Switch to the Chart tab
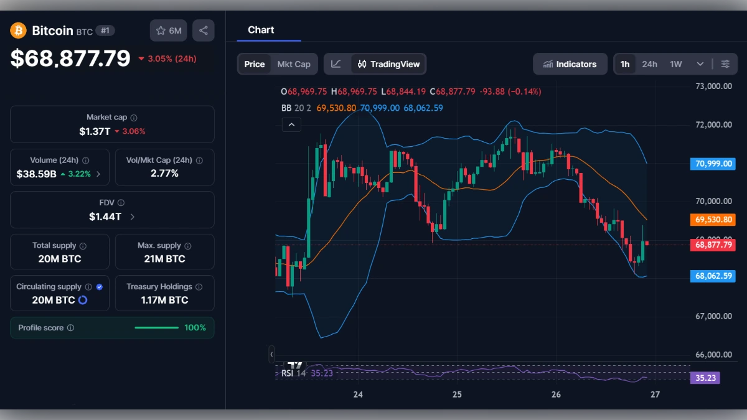 [260, 29]
